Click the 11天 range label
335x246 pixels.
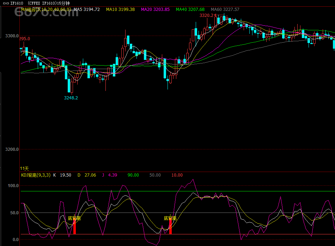coord(24,168)
